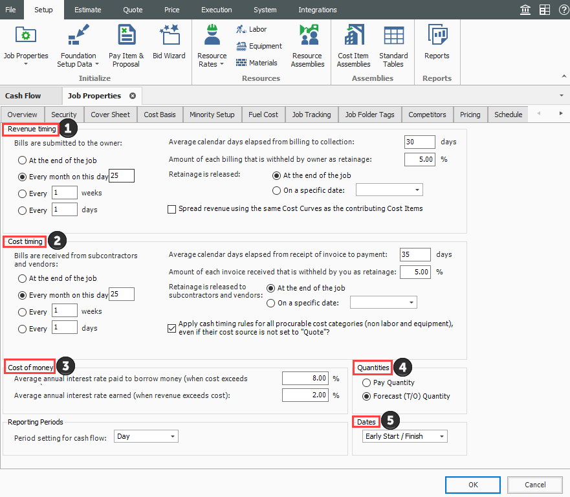Expand the Early Start / Finish dropdown
The width and height of the screenshot is (570, 497).
[404, 437]
